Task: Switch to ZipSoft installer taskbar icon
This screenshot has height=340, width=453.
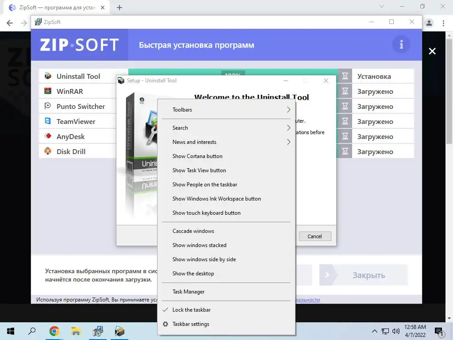Action: [x=98, y=331]
